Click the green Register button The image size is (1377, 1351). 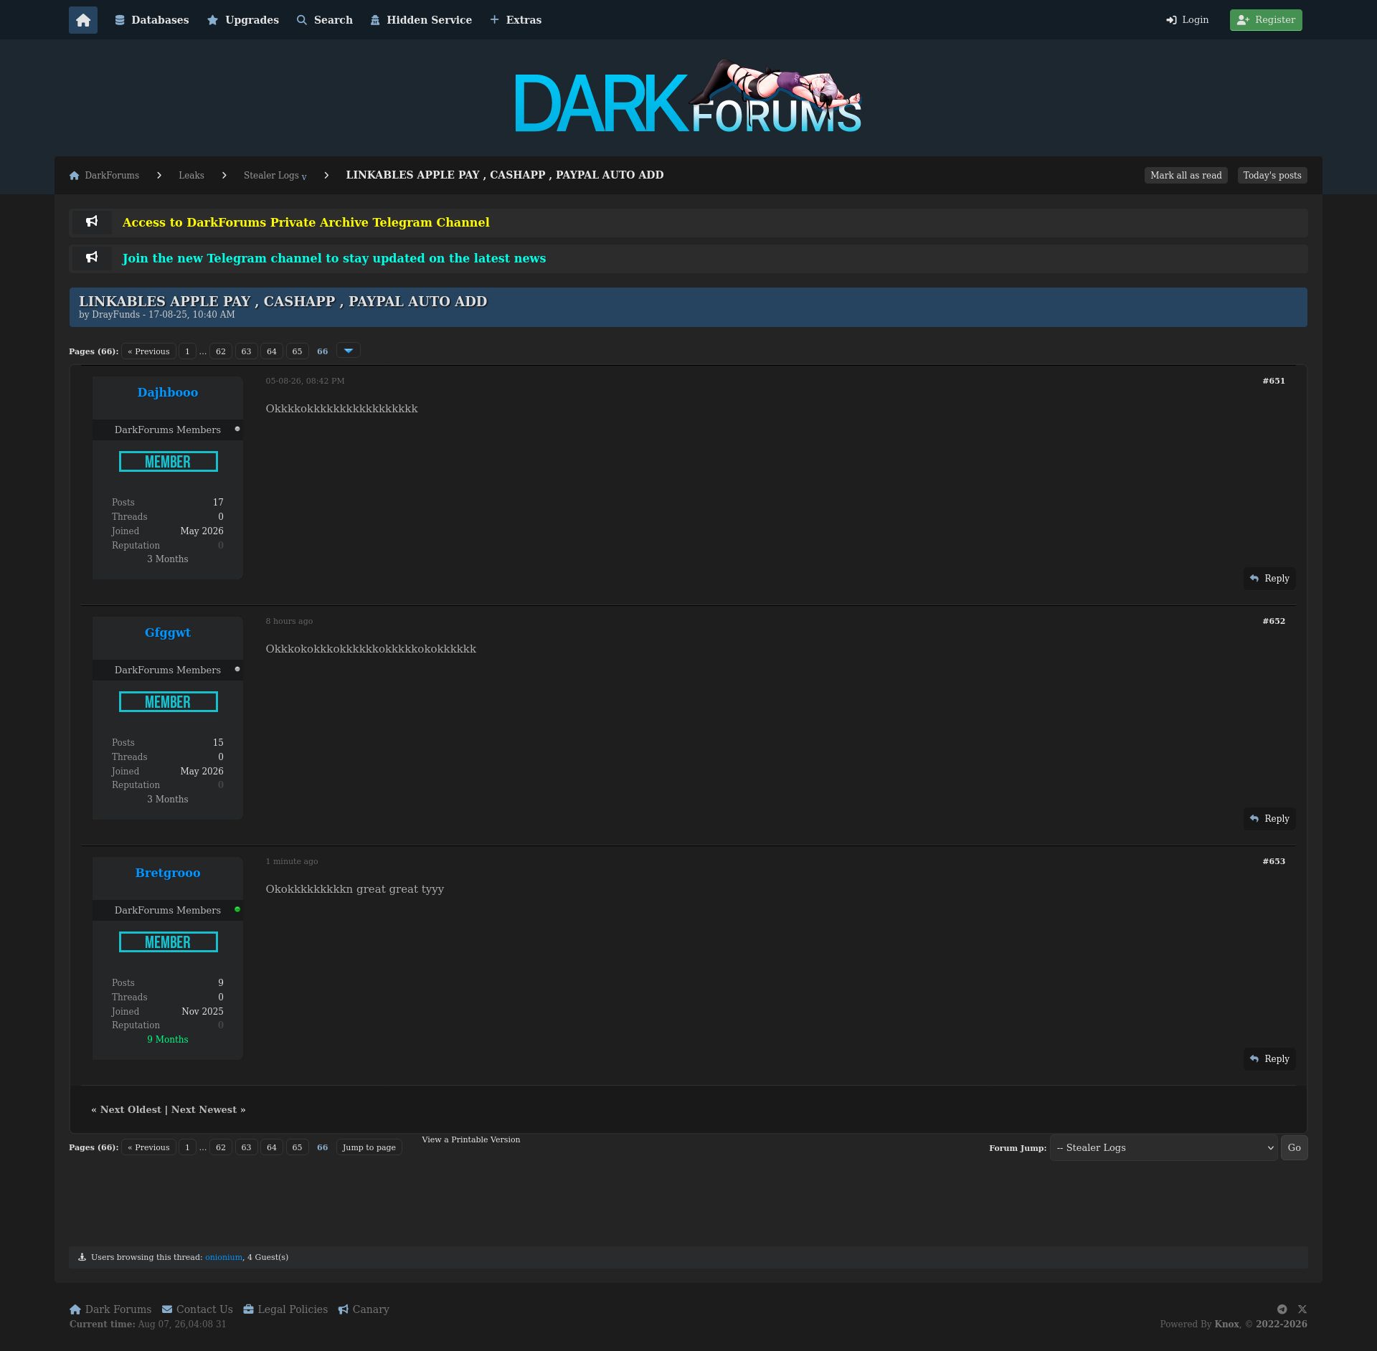tap(1266, 20)
